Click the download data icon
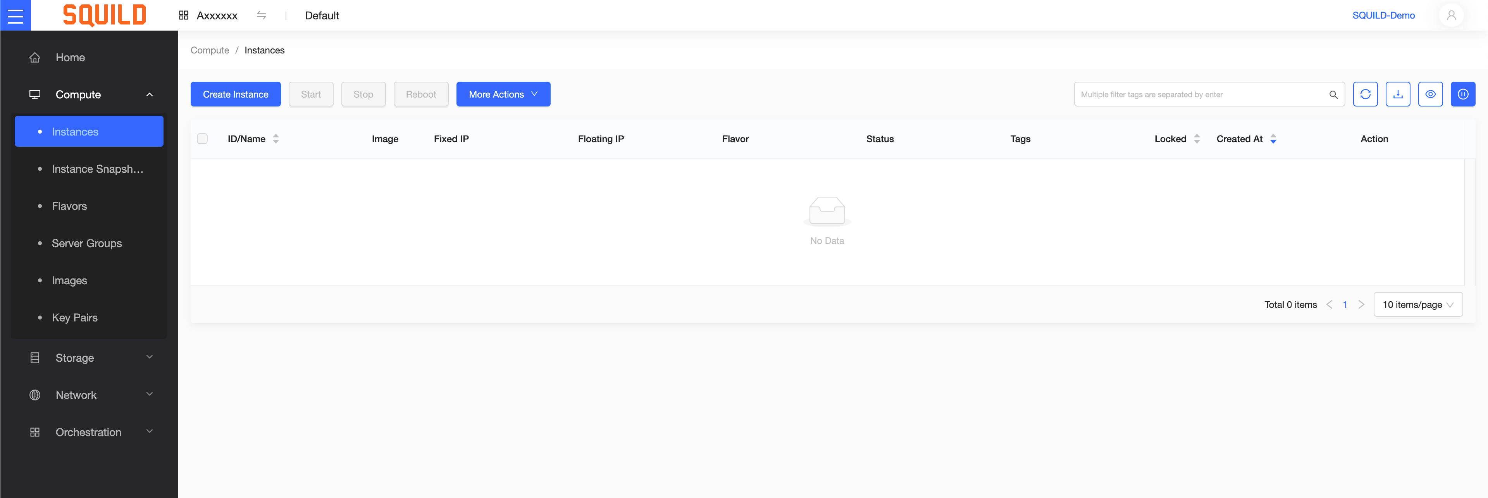The image size is (1488, 498). coord(1397,94)
